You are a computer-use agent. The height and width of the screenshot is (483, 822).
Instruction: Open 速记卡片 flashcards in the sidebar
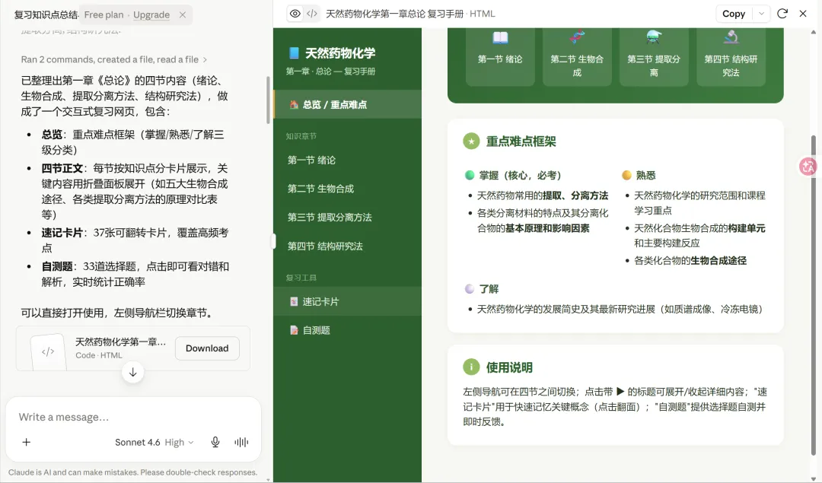(x=348, y=301)
